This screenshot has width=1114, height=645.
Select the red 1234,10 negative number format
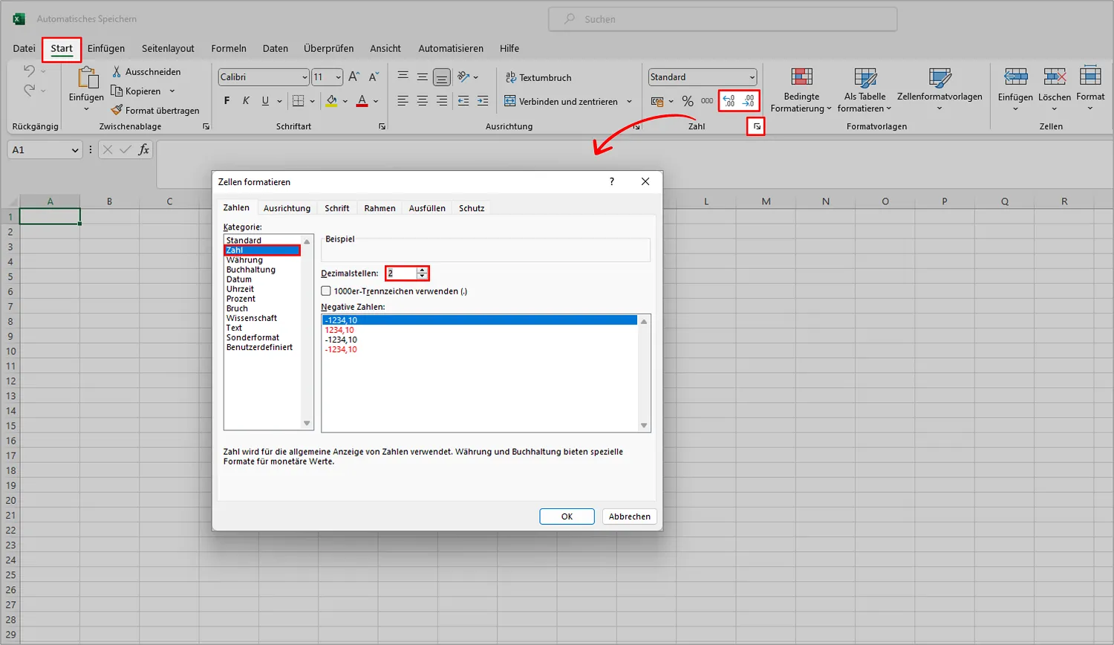(x=342, y=330)
